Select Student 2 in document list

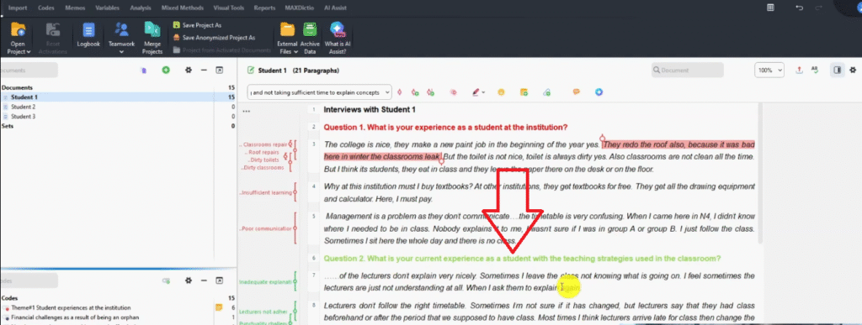[x=23, y=107]
